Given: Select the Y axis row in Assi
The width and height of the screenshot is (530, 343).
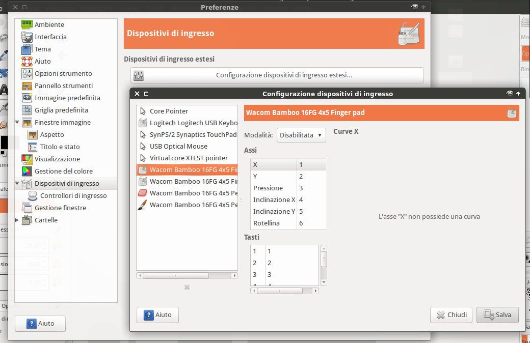Looking at the screenshot, I should coord(288,177).
